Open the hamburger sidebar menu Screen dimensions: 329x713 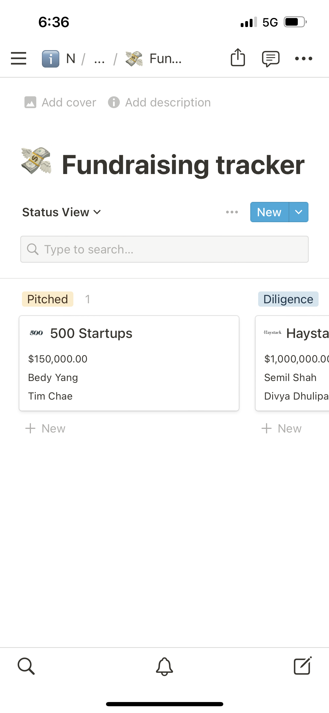click(x=19, y=59)
